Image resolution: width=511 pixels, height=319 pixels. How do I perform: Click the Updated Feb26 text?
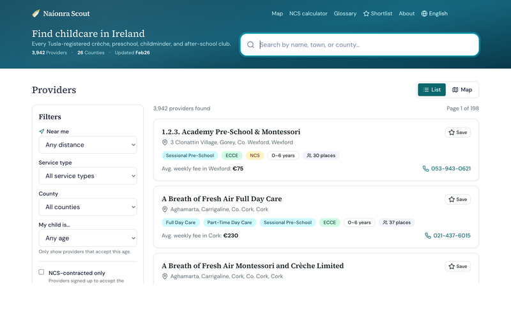click(132, 53)
